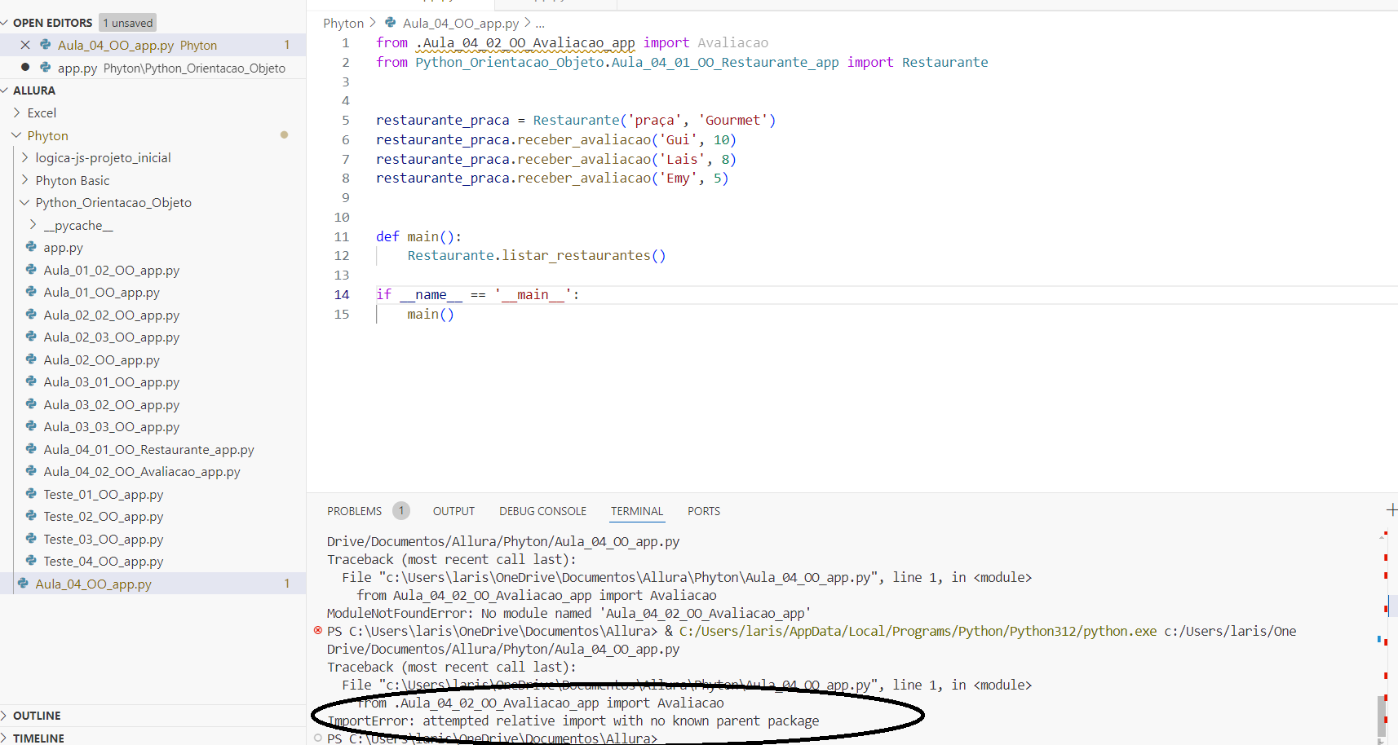This screenshot has height=745, width=1398.
Task: Switch to the OUTPUT panel tab
Action: point(453,511)
